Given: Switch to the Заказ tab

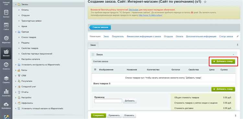Looking at the screenshot, I should [x=93, y=45].
